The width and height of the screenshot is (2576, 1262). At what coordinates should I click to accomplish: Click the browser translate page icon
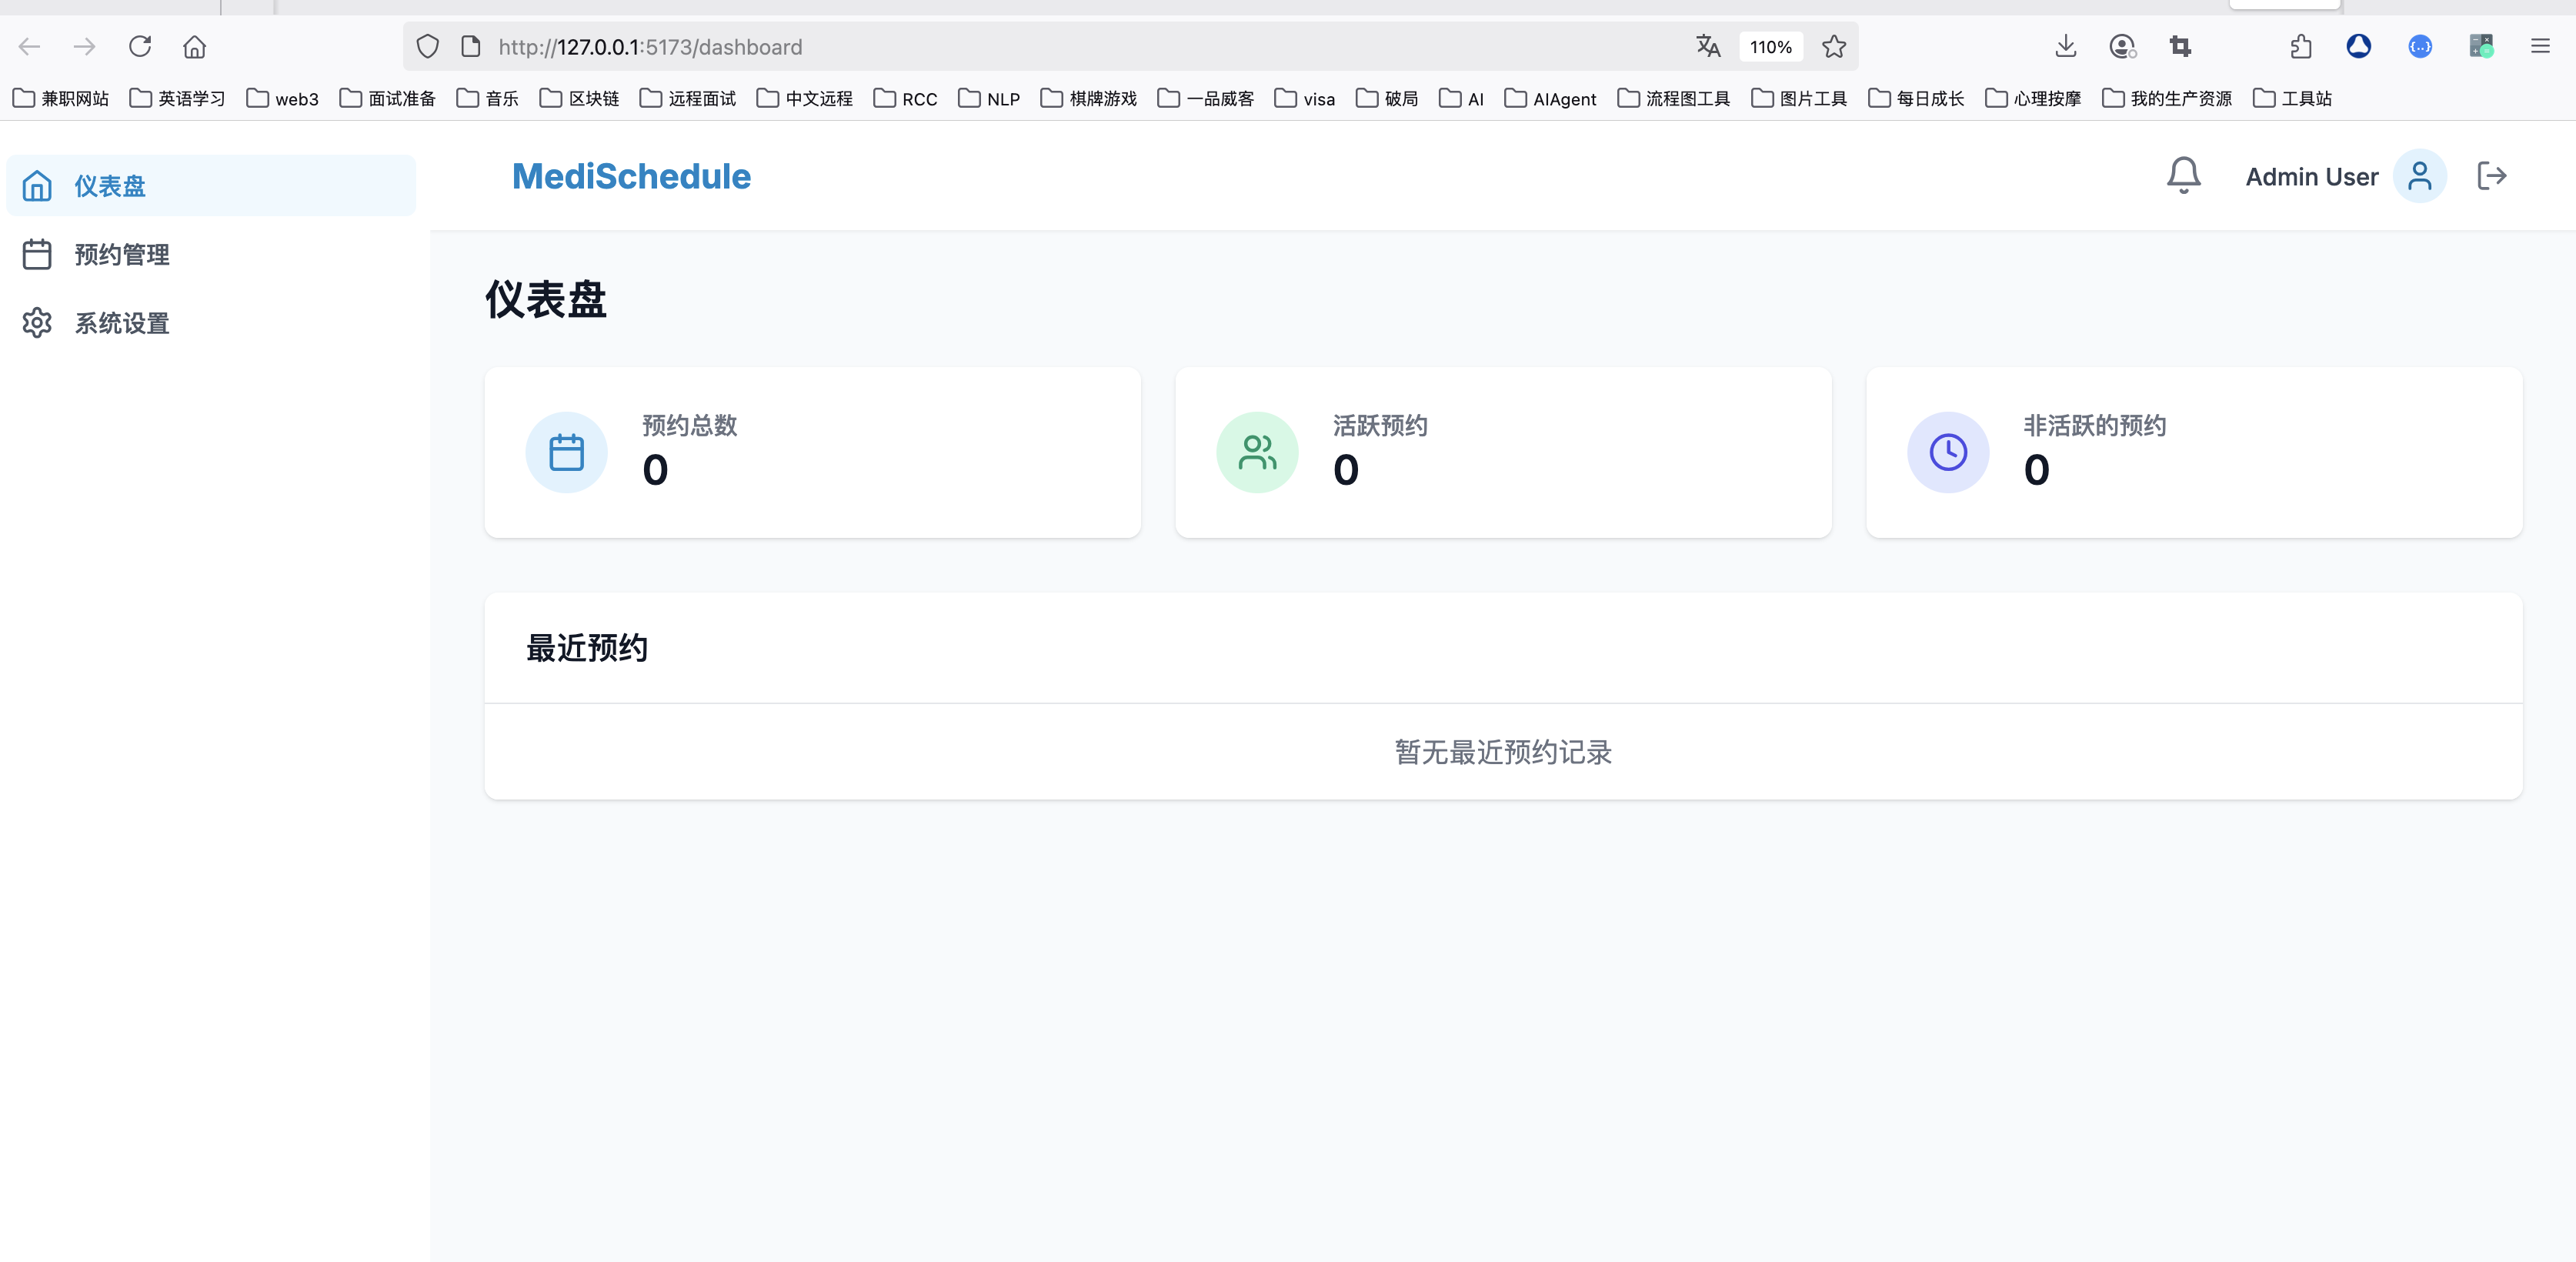click(x=1708, y=46)
